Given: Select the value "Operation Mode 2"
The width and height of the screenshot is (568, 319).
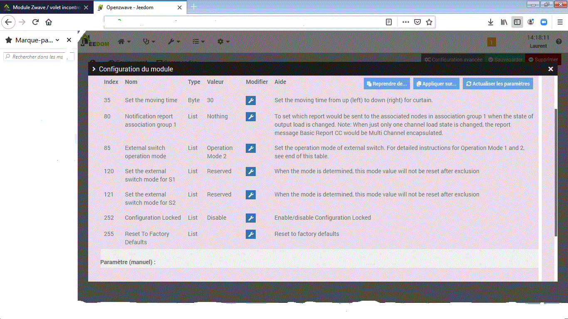Looking at the screenshot, I should (220, 152).
